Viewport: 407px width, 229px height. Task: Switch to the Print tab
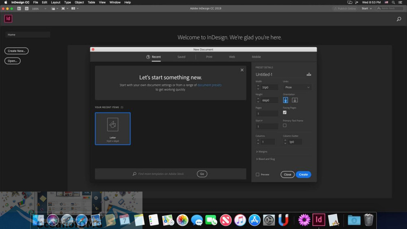pyautogui.click(x=209, y=57)
